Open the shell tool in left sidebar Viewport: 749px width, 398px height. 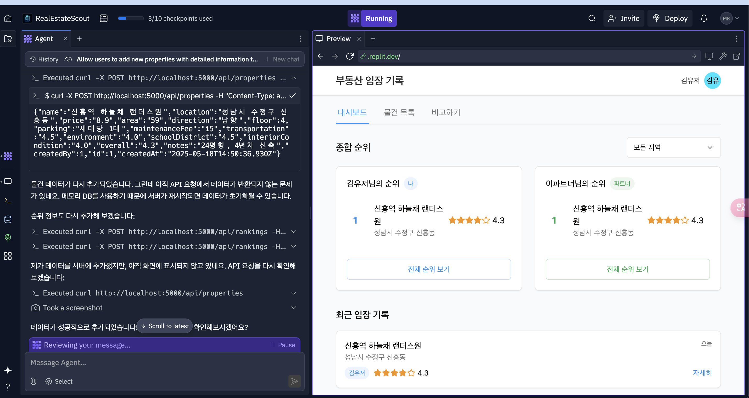pyautogui.click(x=8, y=201)
